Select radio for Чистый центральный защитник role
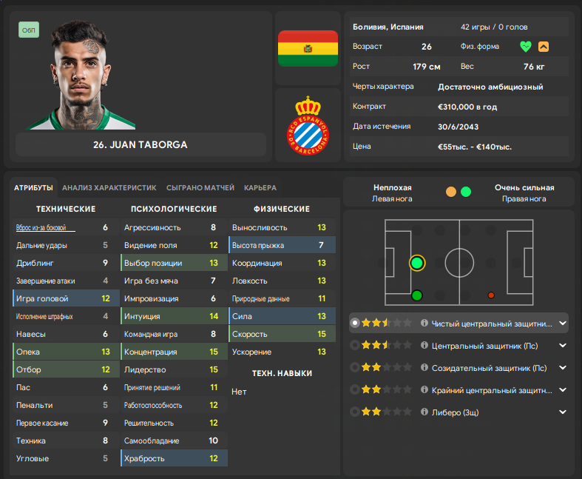Screen dimensions: 582x479 pyautogui.click(x=355, y=323)
